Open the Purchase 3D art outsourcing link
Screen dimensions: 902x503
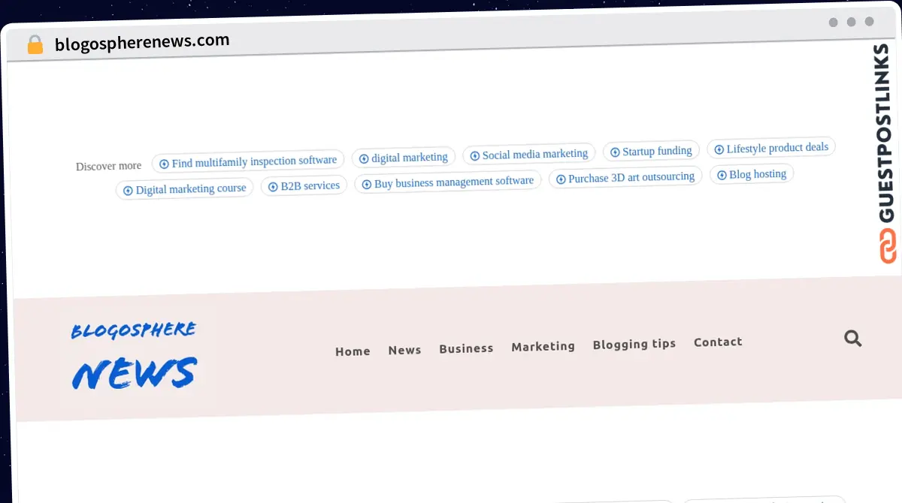(625, 176)
